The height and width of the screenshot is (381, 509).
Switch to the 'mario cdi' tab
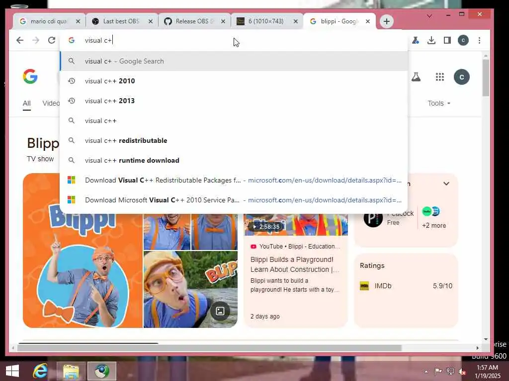tap(49, 21)
